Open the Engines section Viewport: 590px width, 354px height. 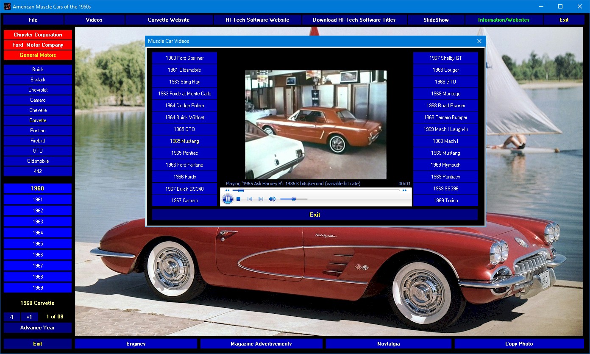pyautogui.click(x=136, y=344)
